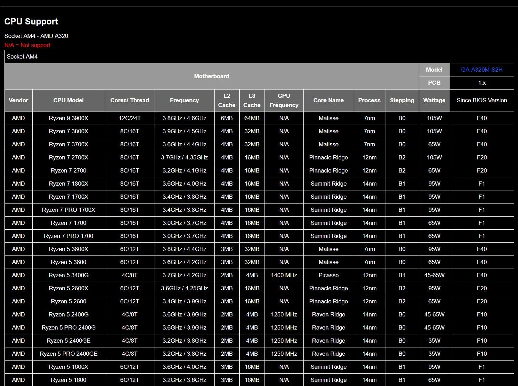Click the Ryzen 5 3600X model cell
This screenshot has height=386, width=518.
[x=69, y=249]
